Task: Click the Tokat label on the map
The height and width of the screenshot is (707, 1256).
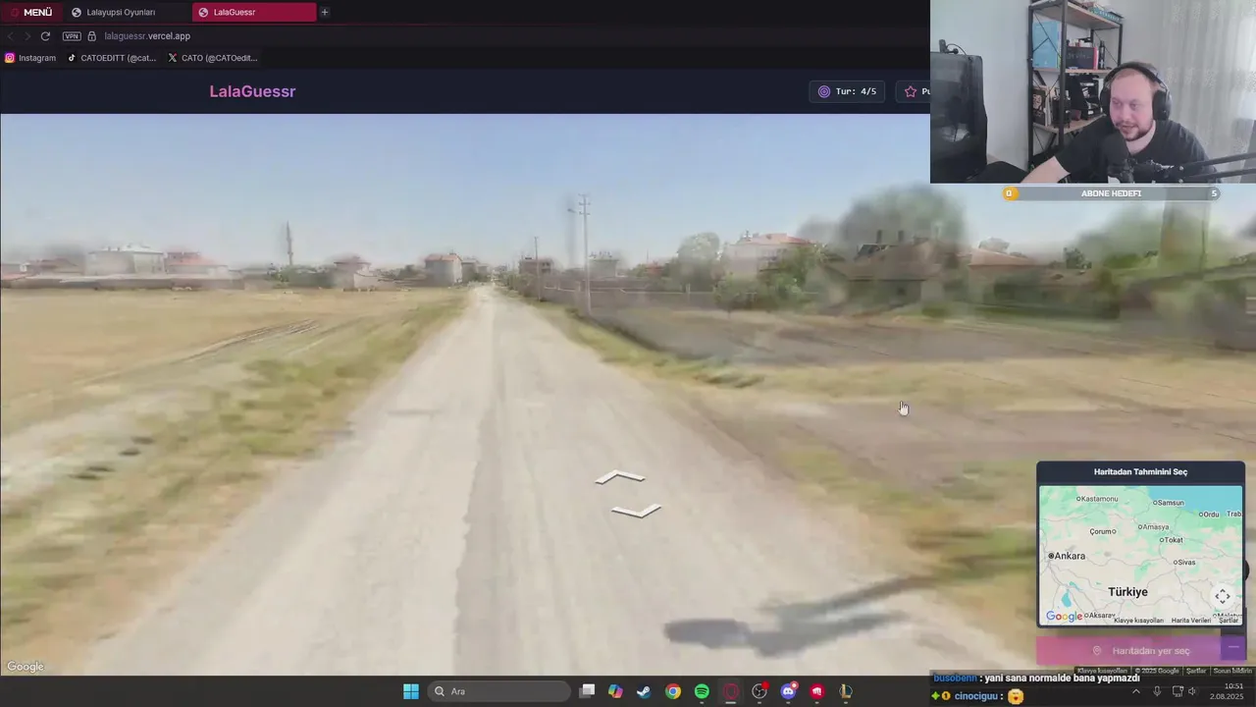Action: click(x=1171, y=540)
